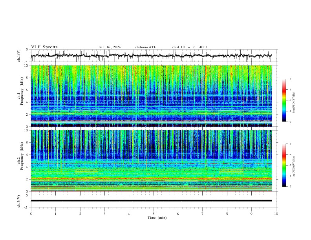The image size is (311, 240).
Task: Click the ch.2 spectrogram panel
Action: (151, 161)
